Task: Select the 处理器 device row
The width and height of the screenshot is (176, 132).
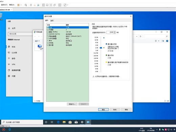Action: (x=68, y=29)
